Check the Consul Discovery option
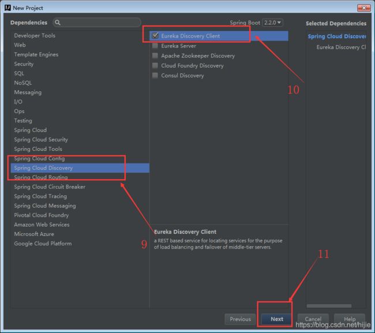Image resolution: width=375 pixels, height=333 pixels. coord(155,75)
